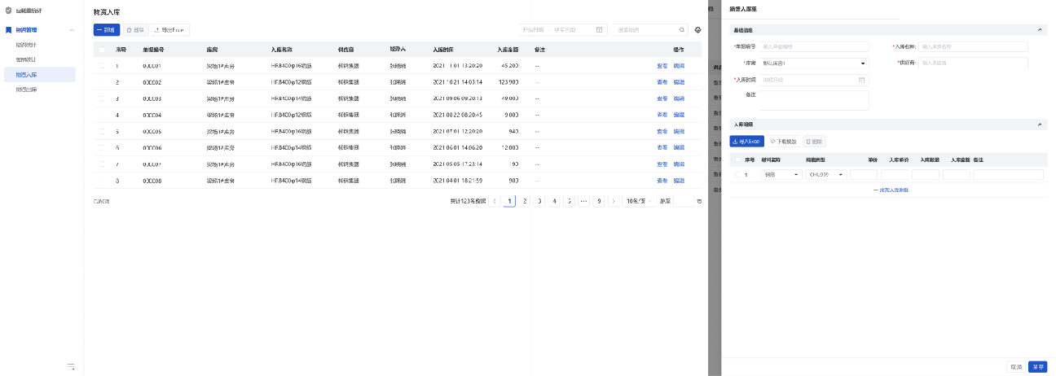Select page 3 in pagination
The image size is (1056, 376).
click(x=539, y=200)
